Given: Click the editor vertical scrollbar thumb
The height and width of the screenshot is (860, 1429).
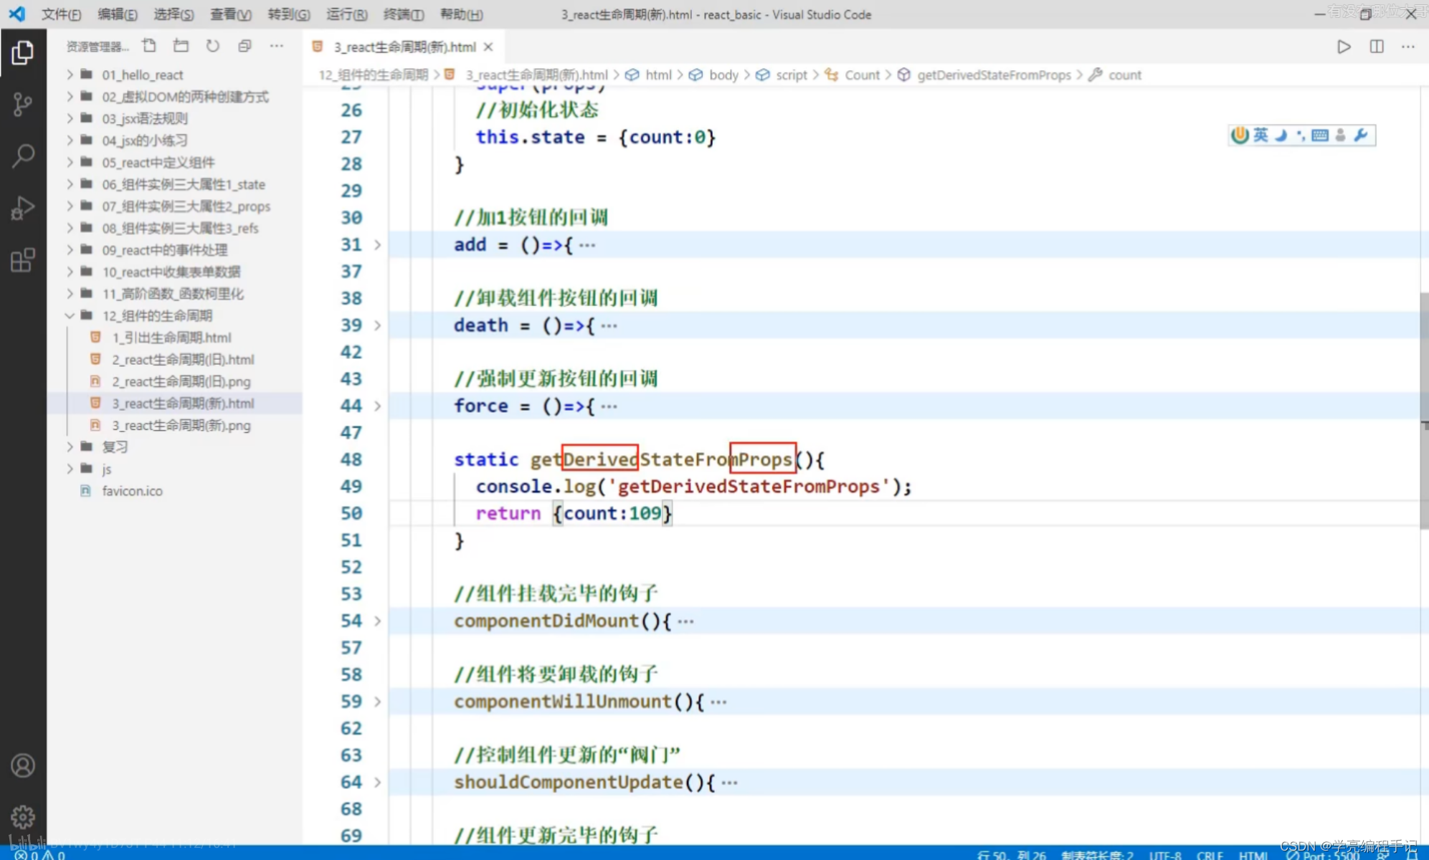Looking at the screenshot, I should point(1424,411).
